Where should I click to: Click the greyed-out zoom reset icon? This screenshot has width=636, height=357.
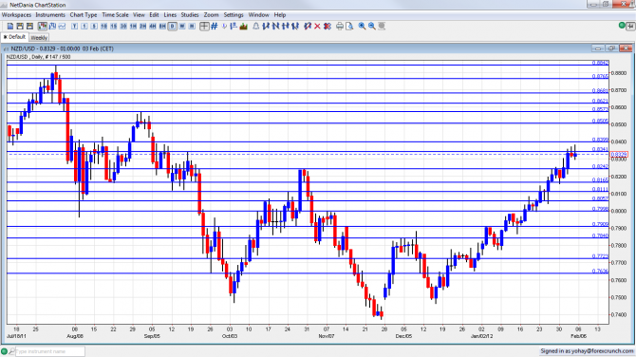tap(382, 26)
